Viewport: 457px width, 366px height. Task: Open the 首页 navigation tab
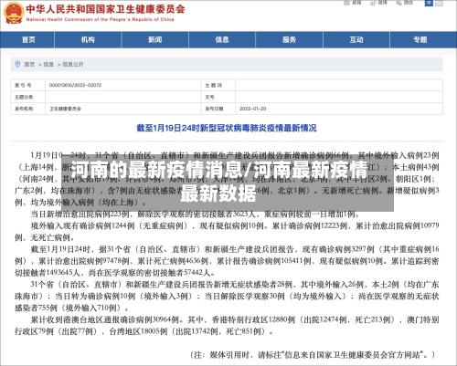coord(28,39)
